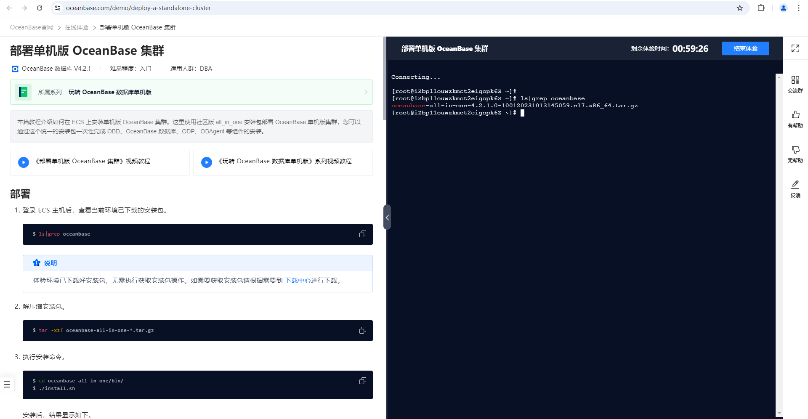The width and height of the screenshot is (808, 419).
Task: View site information icon in address bar
Action: 58,8
